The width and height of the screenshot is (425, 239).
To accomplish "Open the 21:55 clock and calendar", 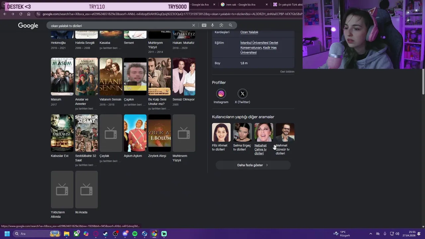I will (x=409, y=234).
